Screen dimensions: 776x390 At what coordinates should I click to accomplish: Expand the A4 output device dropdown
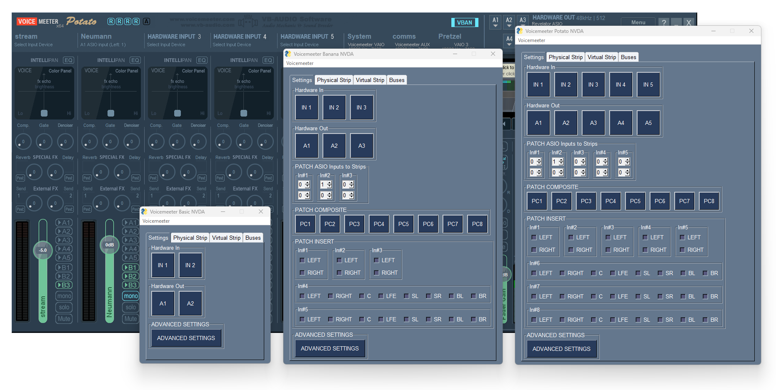[x=509, y=41]
